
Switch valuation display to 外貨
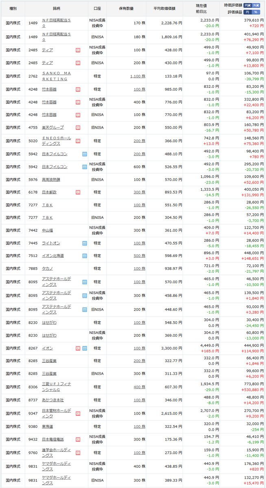point(256,5)
